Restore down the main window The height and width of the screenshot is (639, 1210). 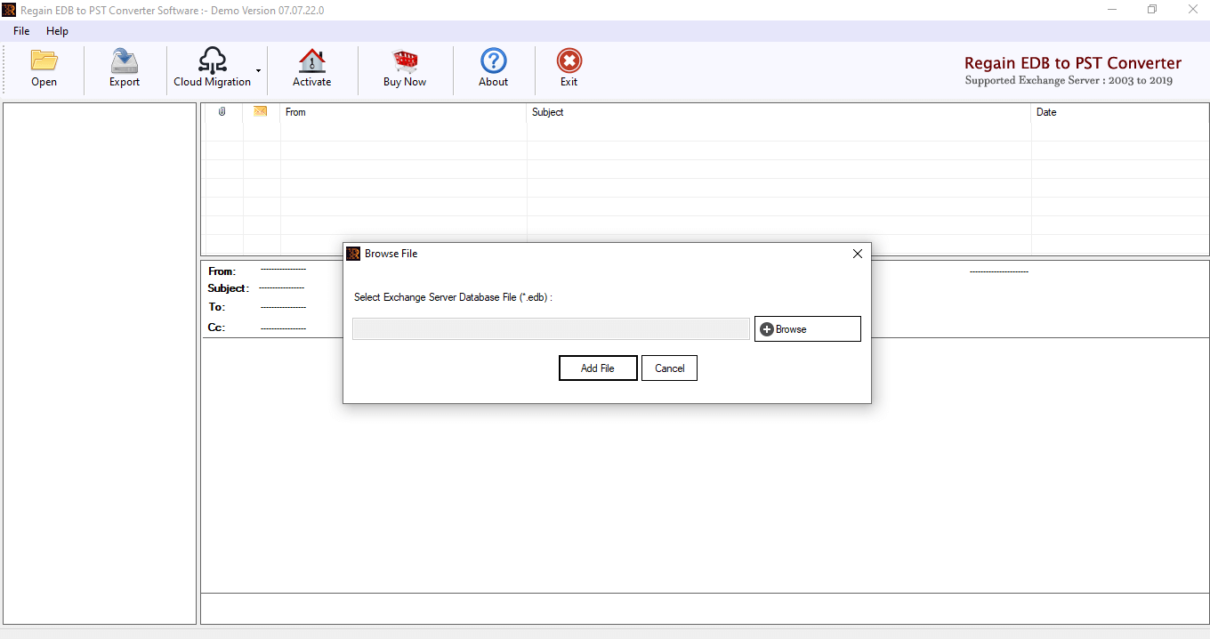pos(1152,10)
